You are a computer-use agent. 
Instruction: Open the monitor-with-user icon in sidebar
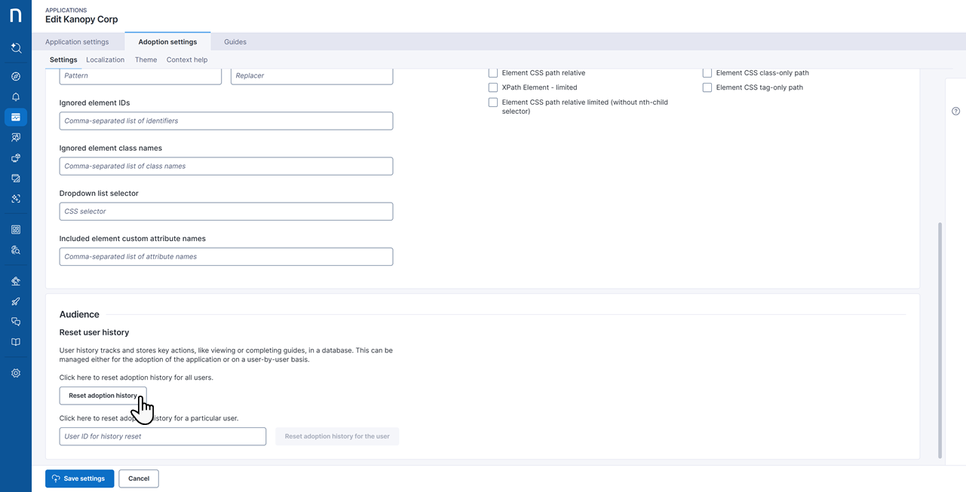click(16, 138)
